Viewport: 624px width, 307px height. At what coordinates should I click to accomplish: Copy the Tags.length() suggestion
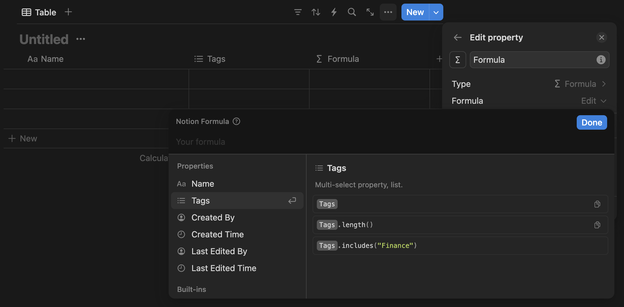click(x=597, y=225)
